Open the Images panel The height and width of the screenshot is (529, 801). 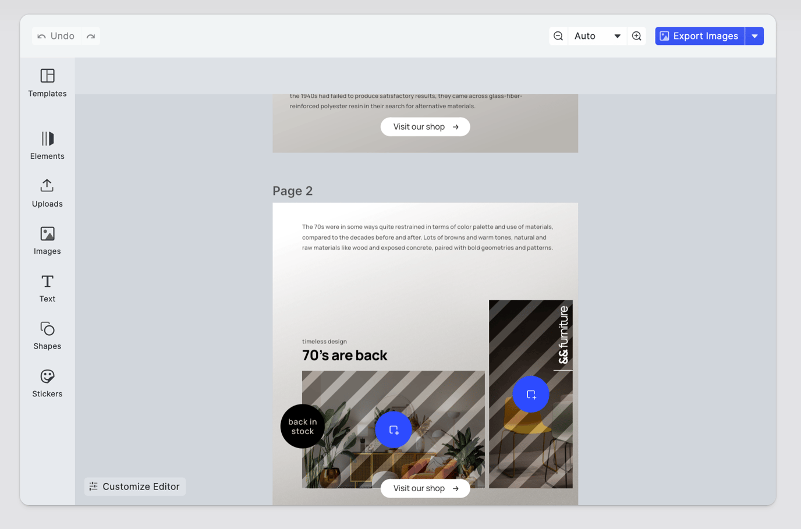point(47,240)
